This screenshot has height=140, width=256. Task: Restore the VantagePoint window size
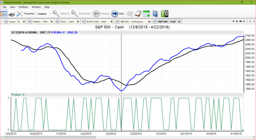[242, 2]
